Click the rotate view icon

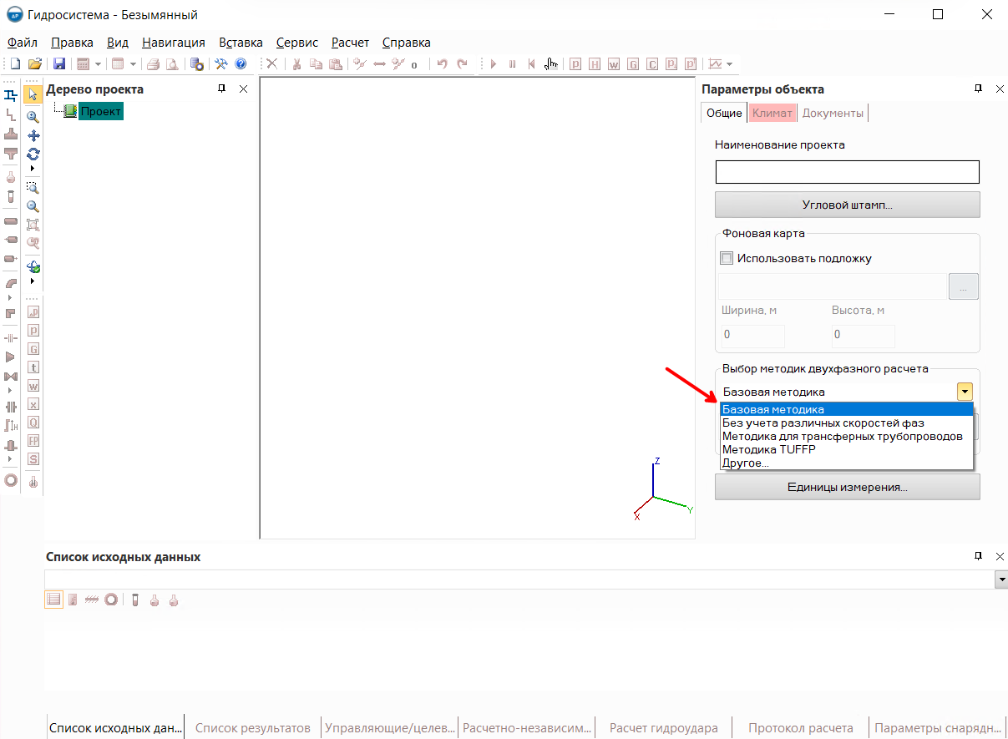[33, 154]
